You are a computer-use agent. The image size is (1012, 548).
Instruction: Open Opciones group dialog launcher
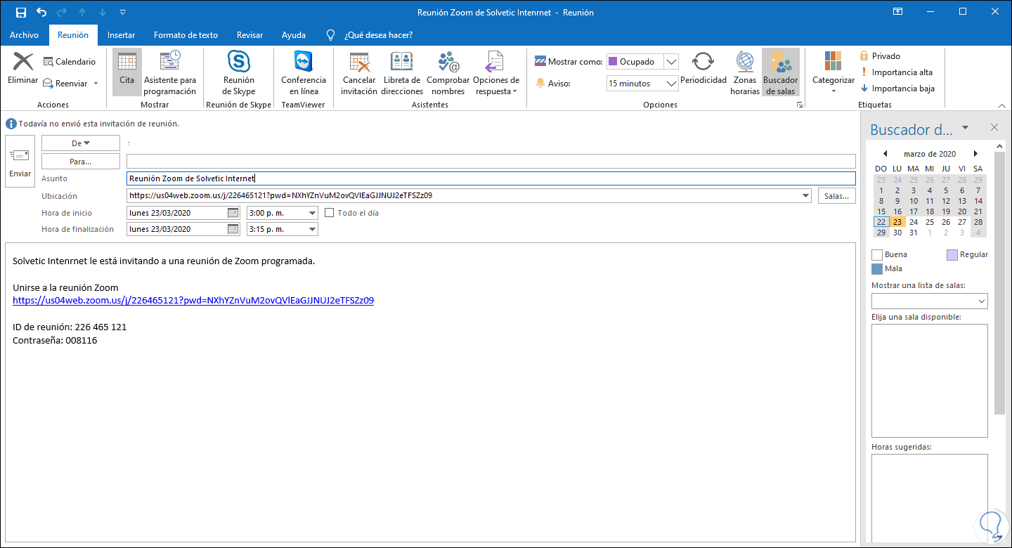[x=799, y=105]
